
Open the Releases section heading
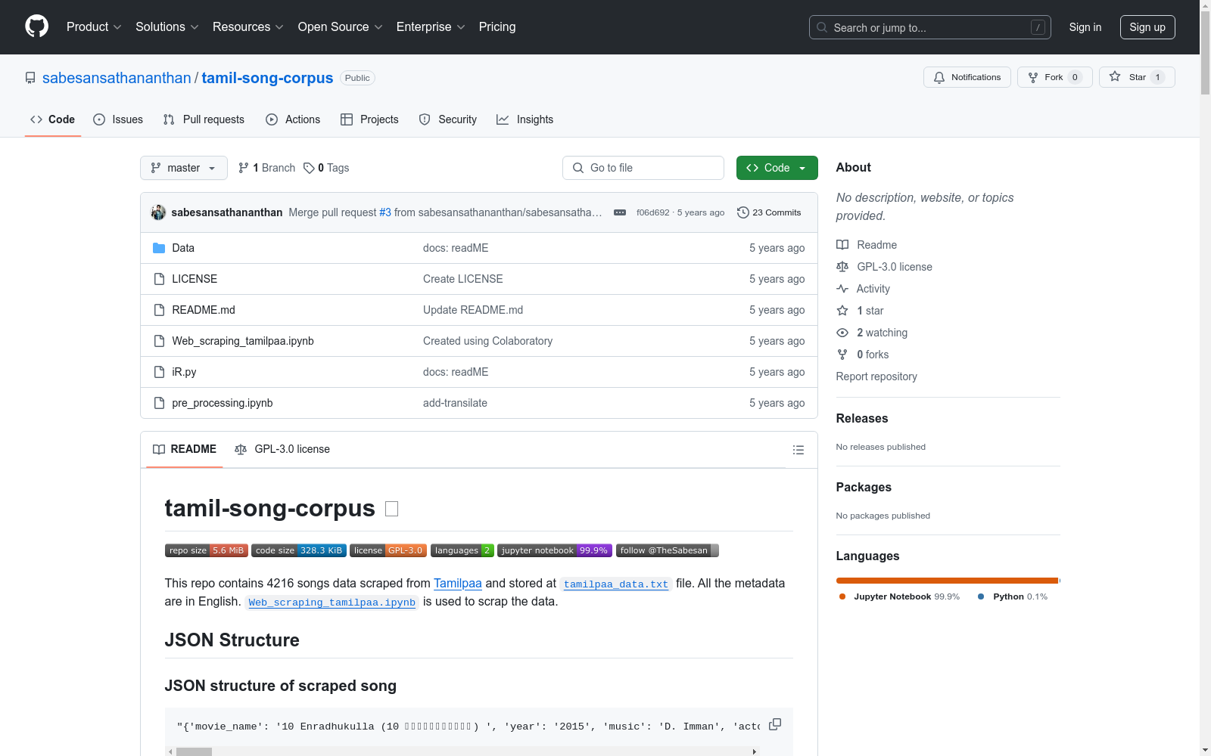coord(862,419)
